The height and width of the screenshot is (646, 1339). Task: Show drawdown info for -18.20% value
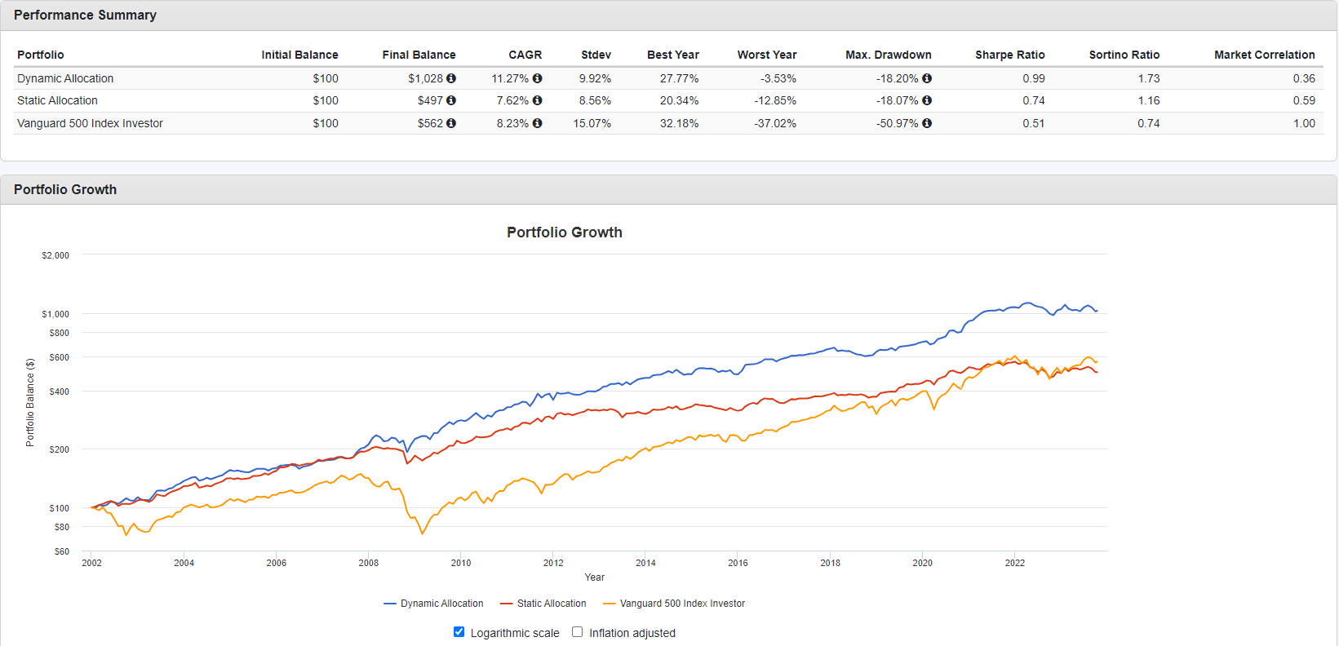(x=927, y=78)
